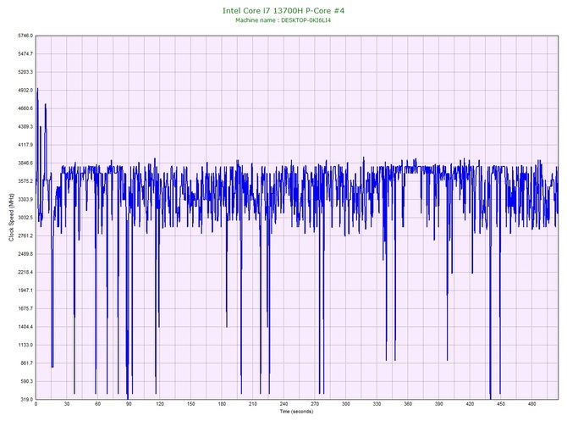Click the 450 tick on time axis

(x=501, y=404)
